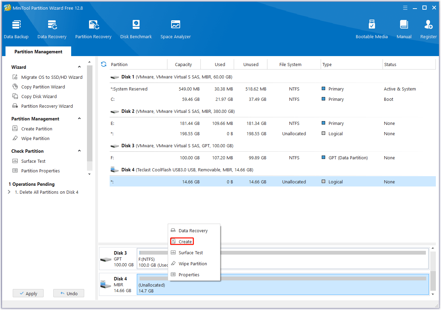Screen dimensions: 441x310
Task: Select the System Reserved partition row
Action: 273,89
